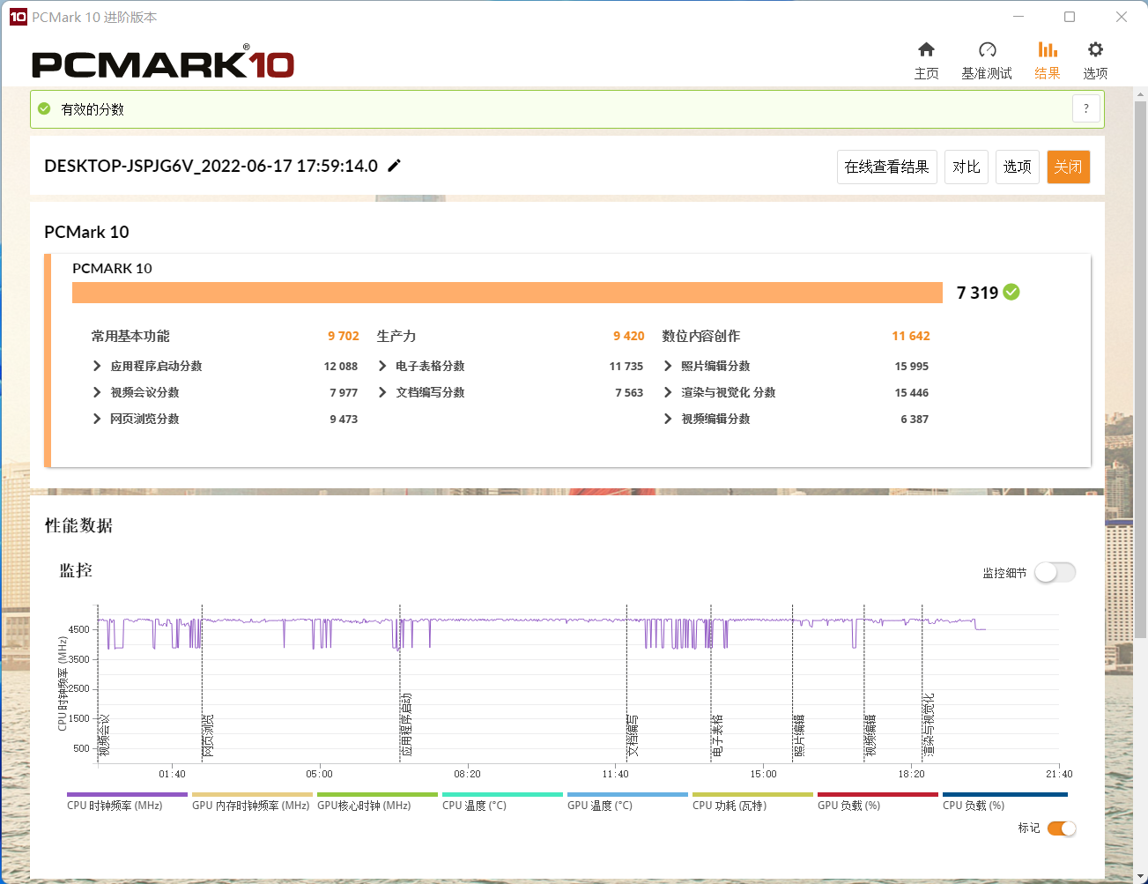Click the orange PCMark 10 score bar
The width and height of the screenshot is (1148, 884).
pos(507,293)
